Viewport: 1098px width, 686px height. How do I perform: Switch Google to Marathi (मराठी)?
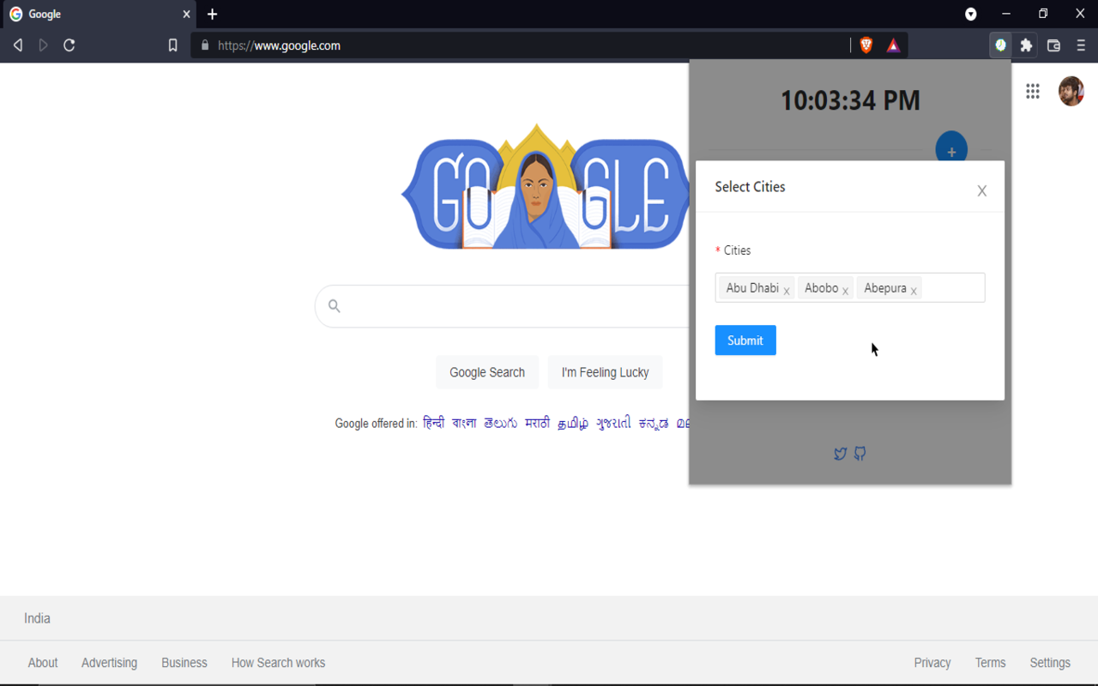click(x=538, y=423)
